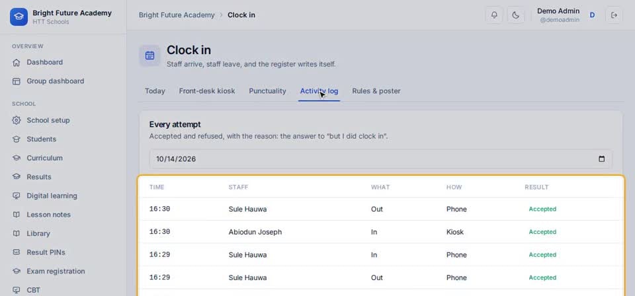This screenshot has width=635, height=296.
Task: Switch to the Today tab
Action: pyautogui.click(x=155, y=91)
